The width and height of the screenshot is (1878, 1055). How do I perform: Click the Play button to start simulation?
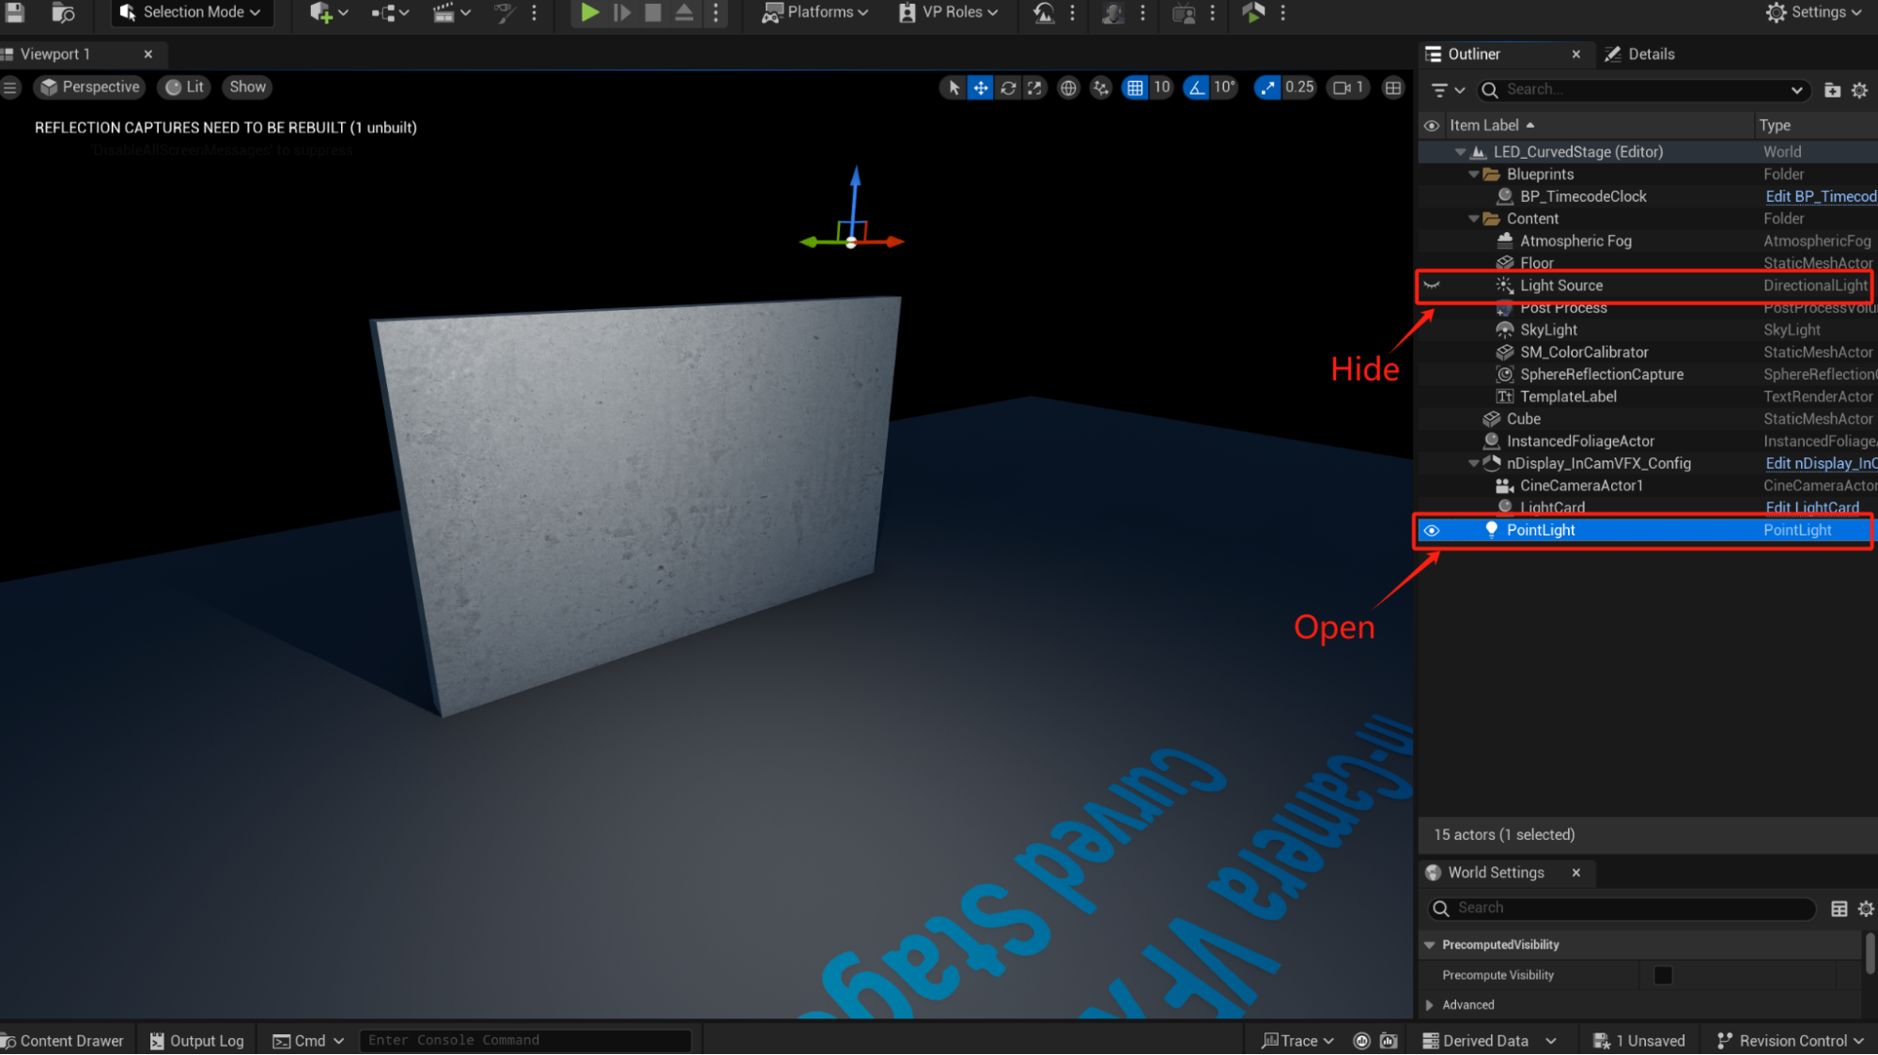tap(589, 12)
